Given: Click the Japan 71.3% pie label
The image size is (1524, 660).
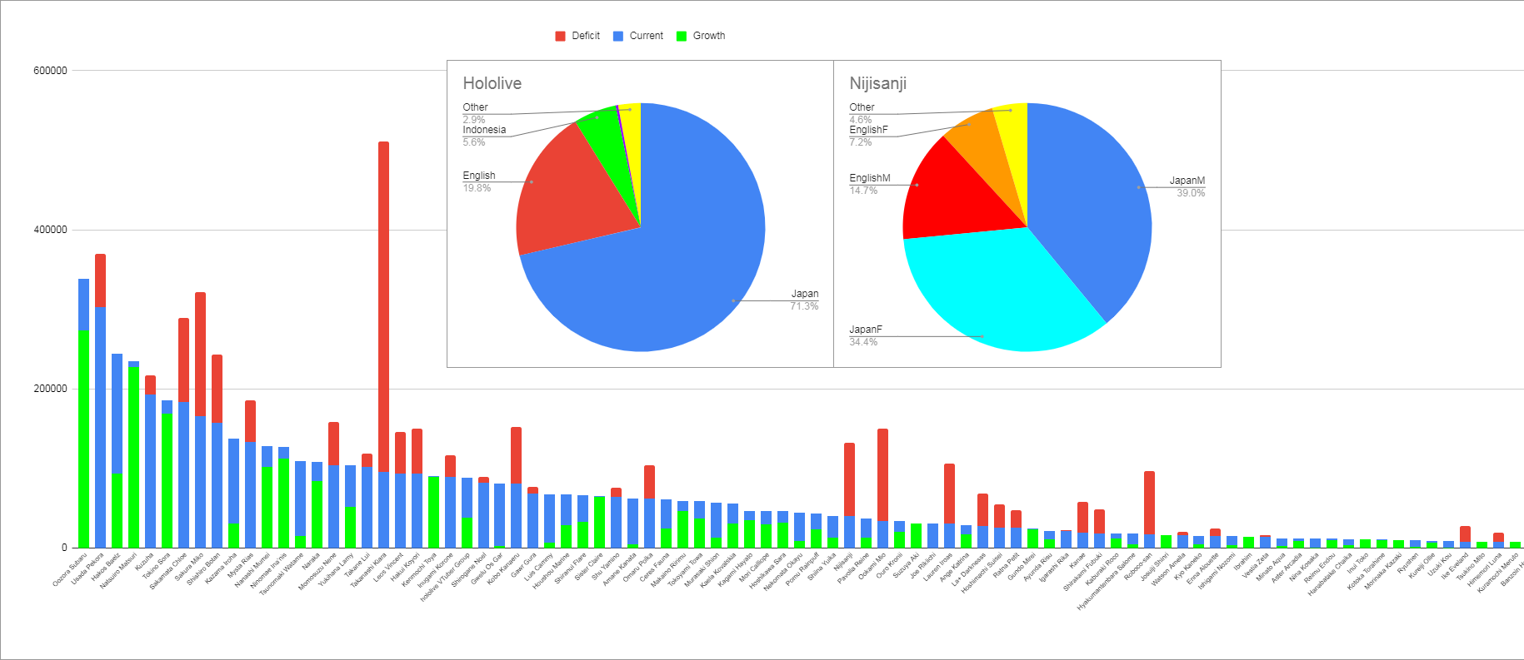Looking at the screenshot, I should click(x=804, y=300).
